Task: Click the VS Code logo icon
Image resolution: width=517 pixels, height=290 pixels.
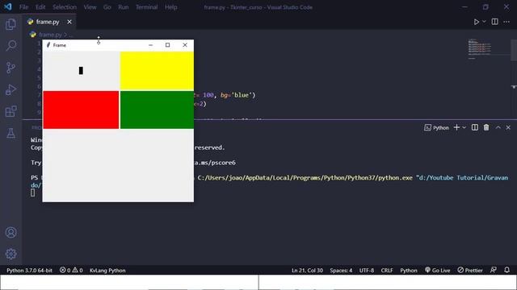Action: click(x=7, y=6)
